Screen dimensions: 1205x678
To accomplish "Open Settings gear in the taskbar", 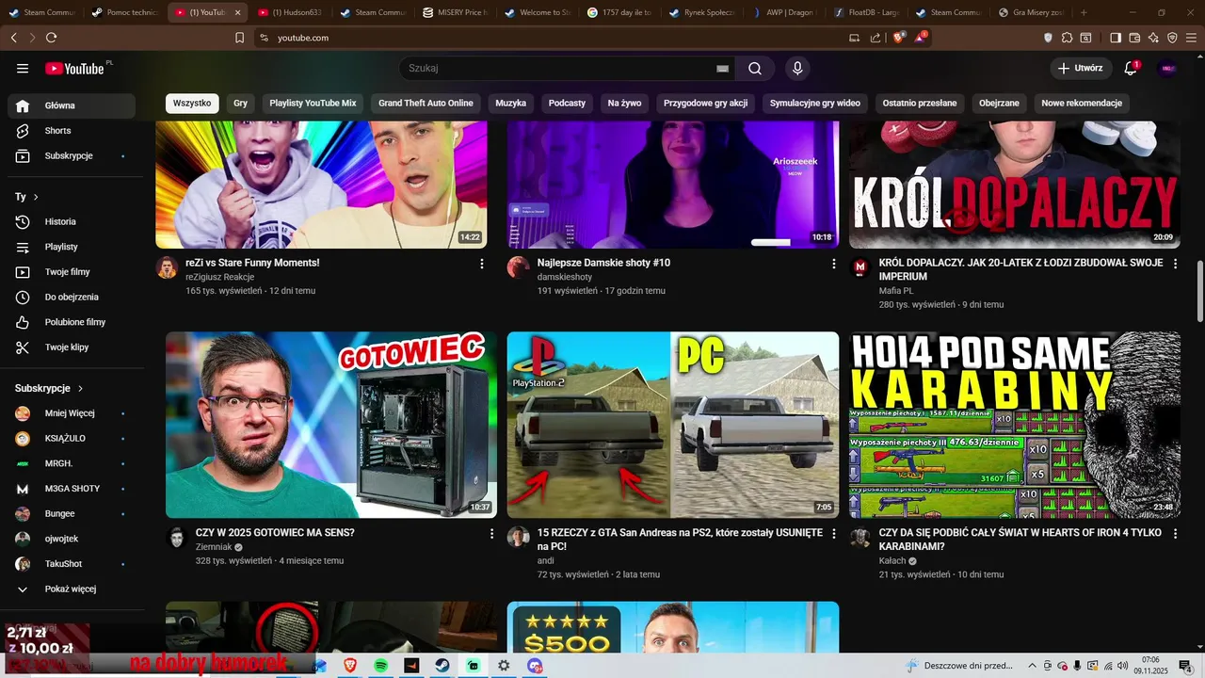I will 504,665.
